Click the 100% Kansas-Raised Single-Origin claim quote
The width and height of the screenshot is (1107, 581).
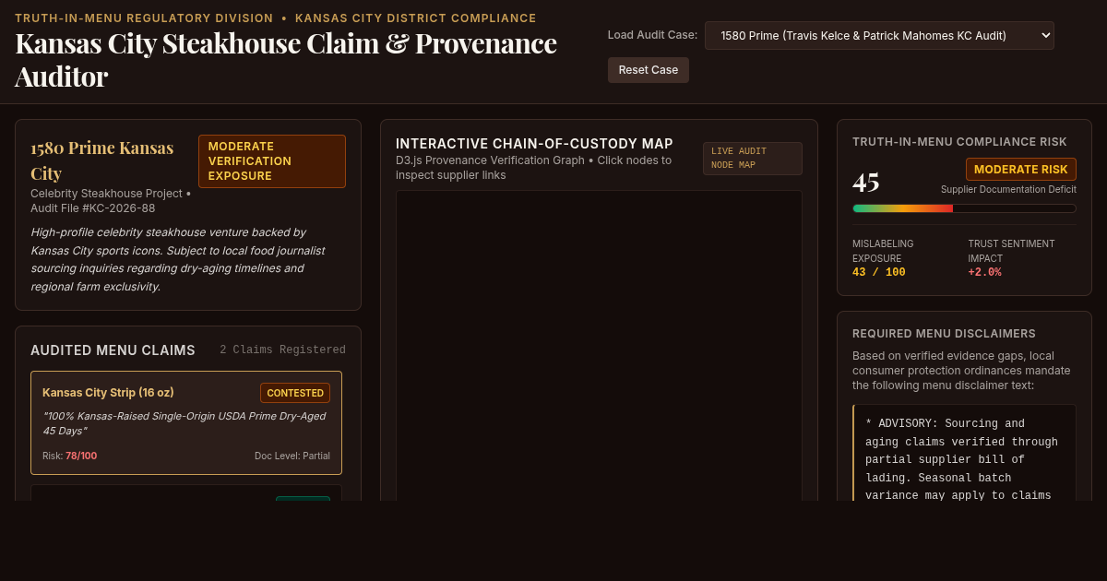tap(184, 423)
